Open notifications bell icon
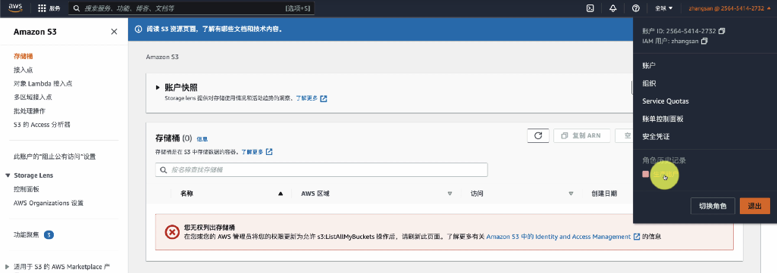Viewport: 777px width, 273px height. tap(613, 8)
